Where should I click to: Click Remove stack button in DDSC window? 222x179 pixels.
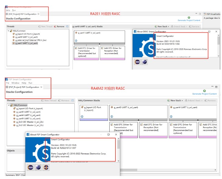coord(194,27)
